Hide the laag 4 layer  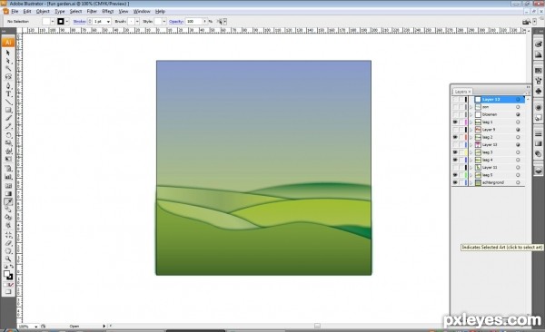[x=455, y=160]
